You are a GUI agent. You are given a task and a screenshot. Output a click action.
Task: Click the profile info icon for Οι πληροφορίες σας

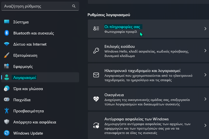coord(96,28)
